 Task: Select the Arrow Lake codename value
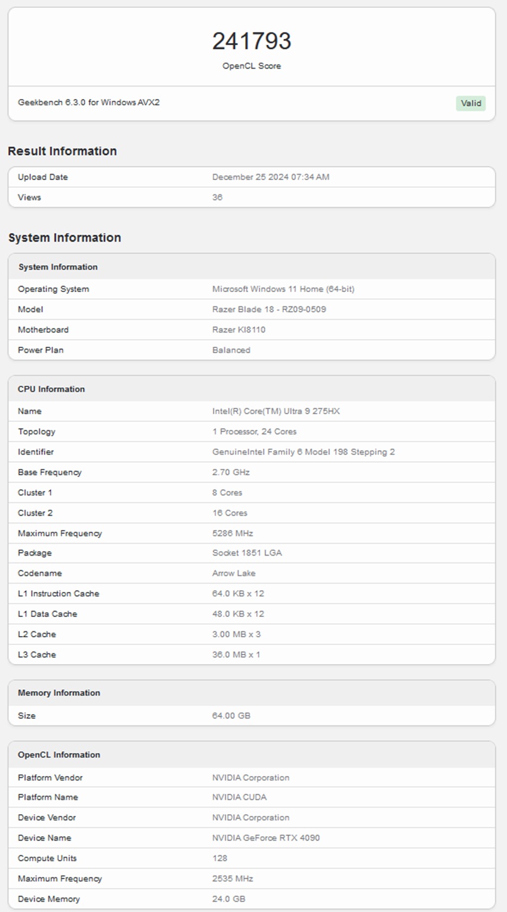click(234, 573)
